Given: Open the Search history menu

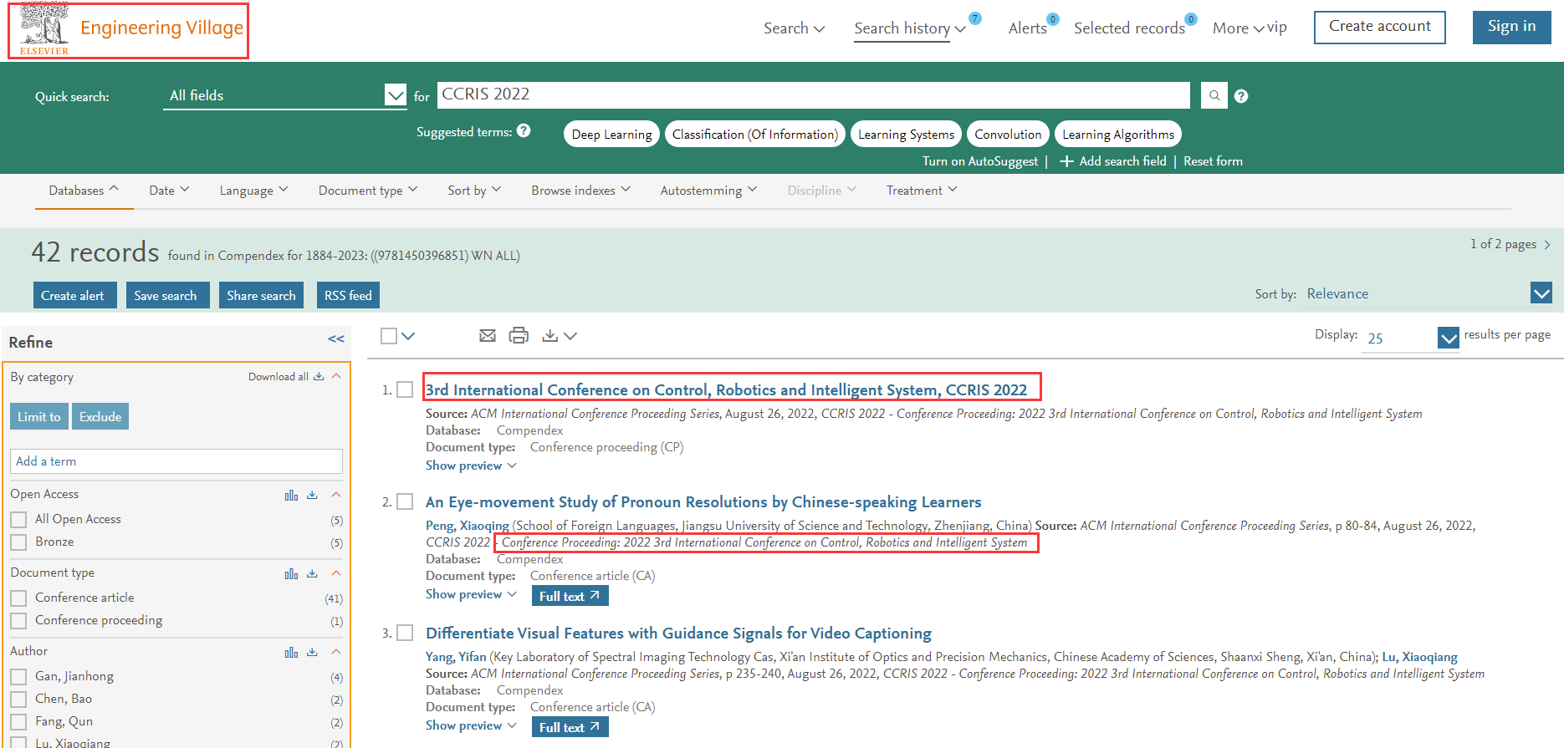Looking at the screenshot, I should (x=909, y=28).
